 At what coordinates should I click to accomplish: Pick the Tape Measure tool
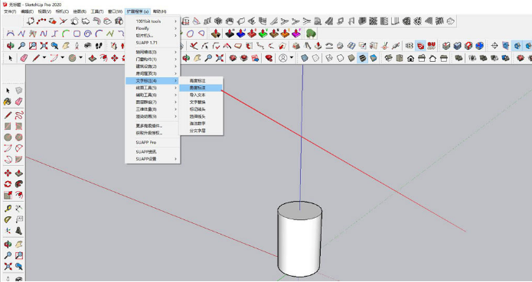pos(8,209)
